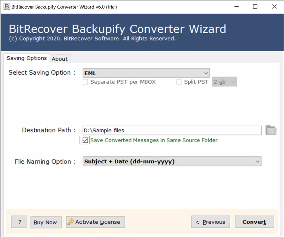Screen dimensions: 284x237
Task: Open the File Naming Option dropdown
Action: coord(172,161)
